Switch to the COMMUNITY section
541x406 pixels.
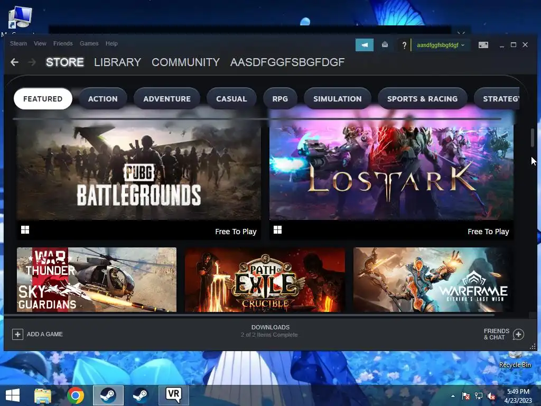(x=185, y=62)
